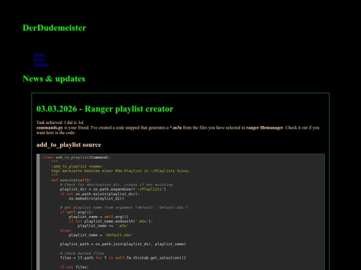Click the bold "ranger filemanager" text
The width and height of the screenshot is (361, 270).
point(265,127)
